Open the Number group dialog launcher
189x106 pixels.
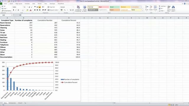73,13
